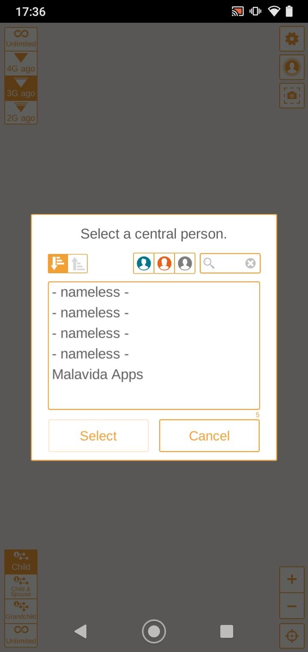
Task: Choose the first nameless entry
Action: pyautogui.click(x=90, y=292)
